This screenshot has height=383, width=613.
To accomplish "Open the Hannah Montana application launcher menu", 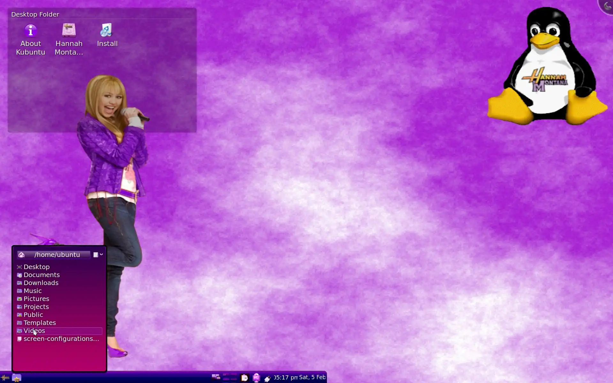I will click(x=5, y=378).
